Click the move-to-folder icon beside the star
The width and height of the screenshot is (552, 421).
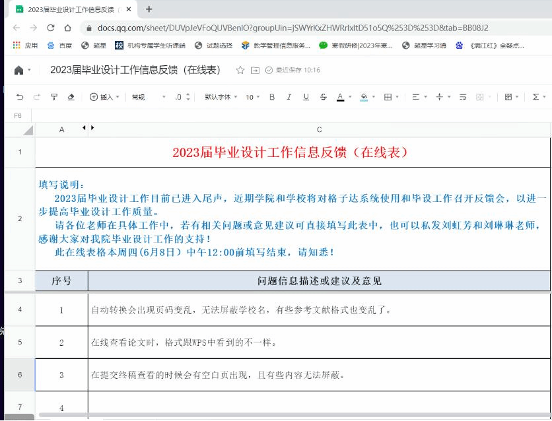pos(256,70)
